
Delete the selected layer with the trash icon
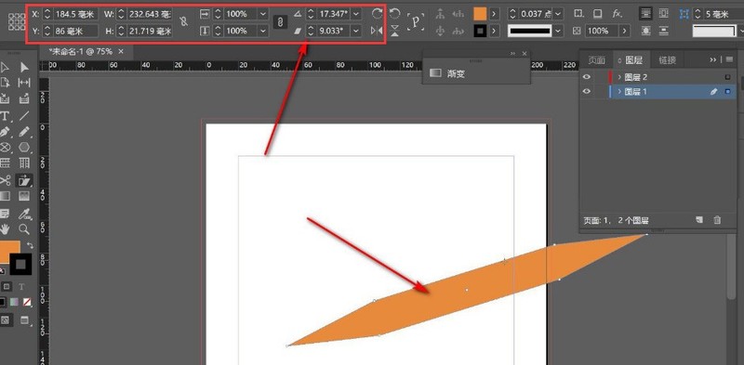[x=717, y=220]
